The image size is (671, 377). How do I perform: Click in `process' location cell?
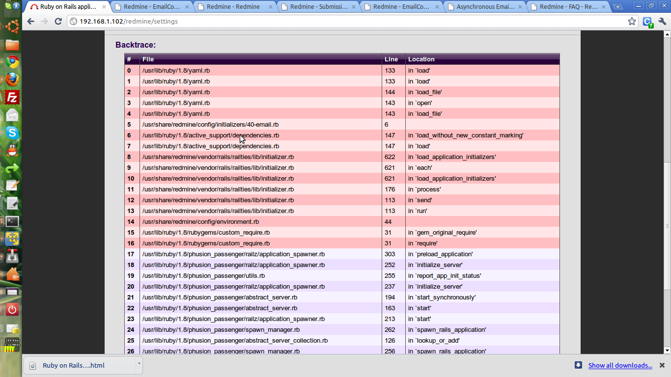click(482, 189)
